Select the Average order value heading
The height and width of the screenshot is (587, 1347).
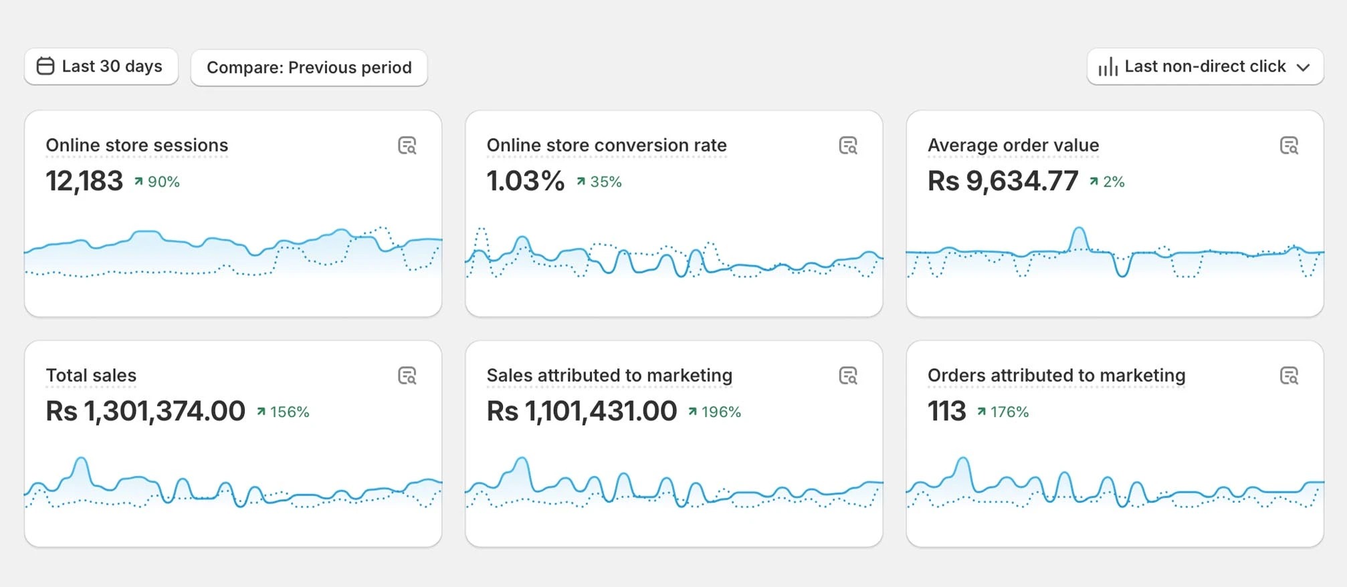click(x=1013, y=145)
